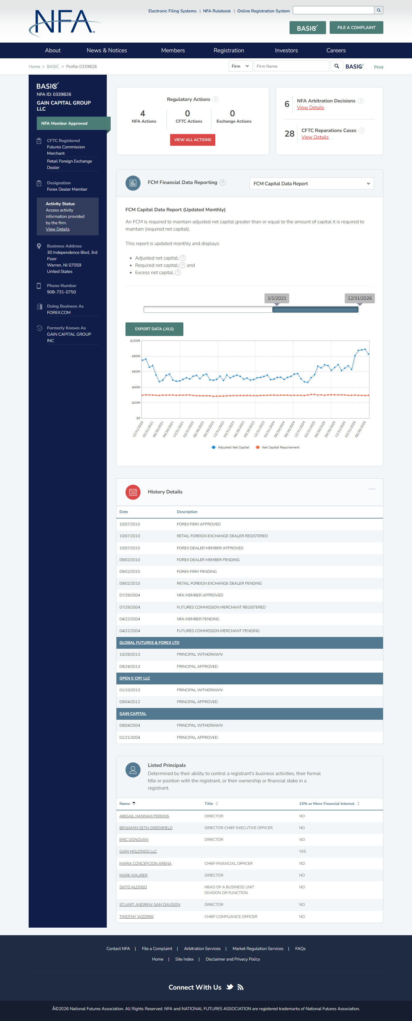
Task: Toggle Adjusted Net Capital legend series
Action: (x=230, y=447)
